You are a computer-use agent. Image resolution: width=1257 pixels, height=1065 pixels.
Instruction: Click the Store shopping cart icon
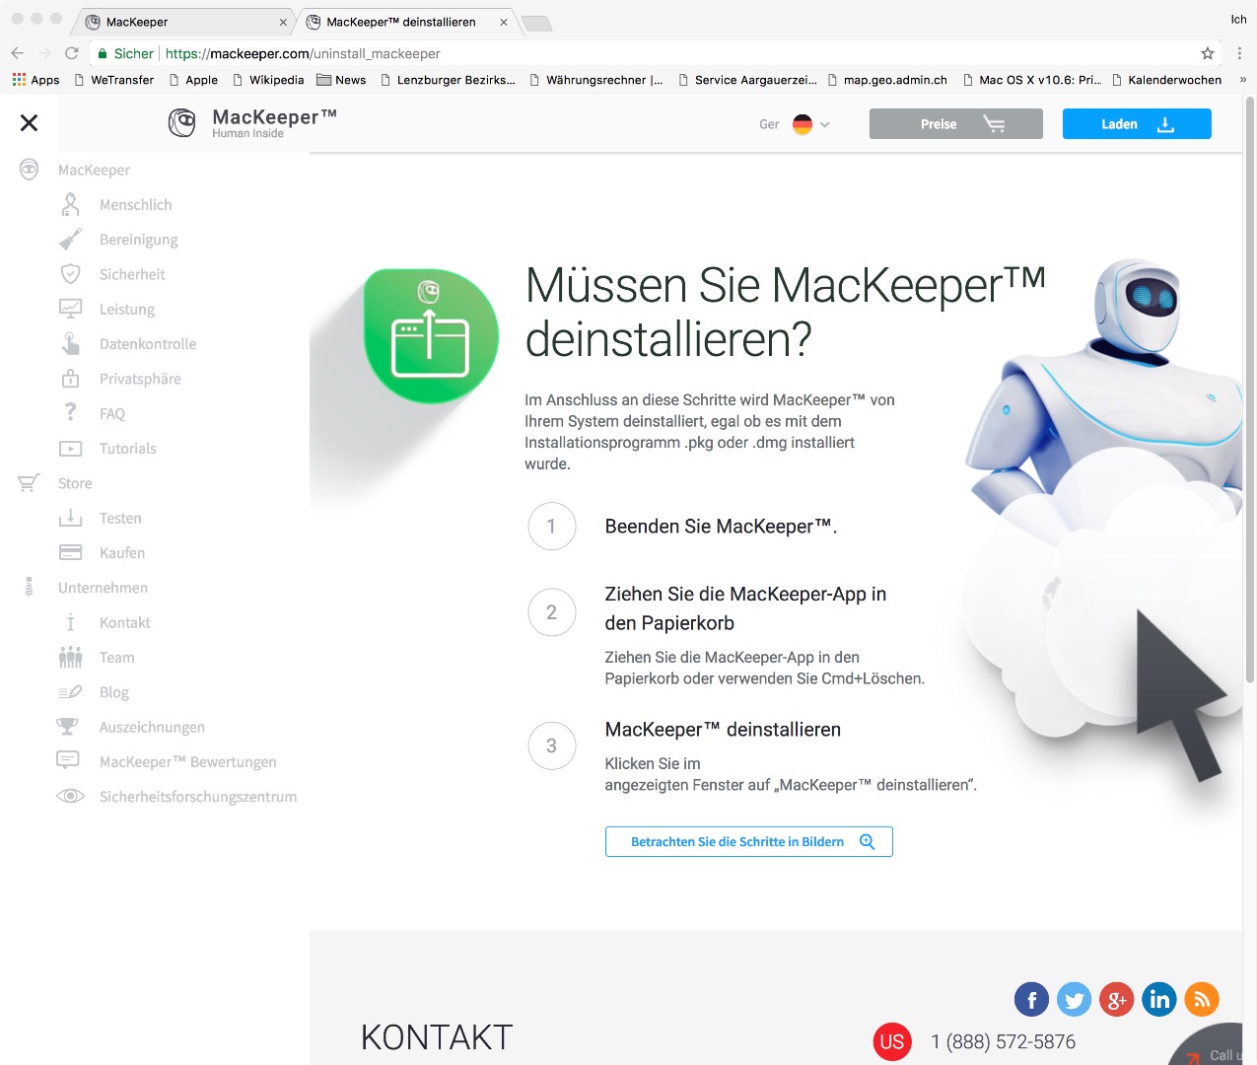pyautogui.click(x=28, y=482)
